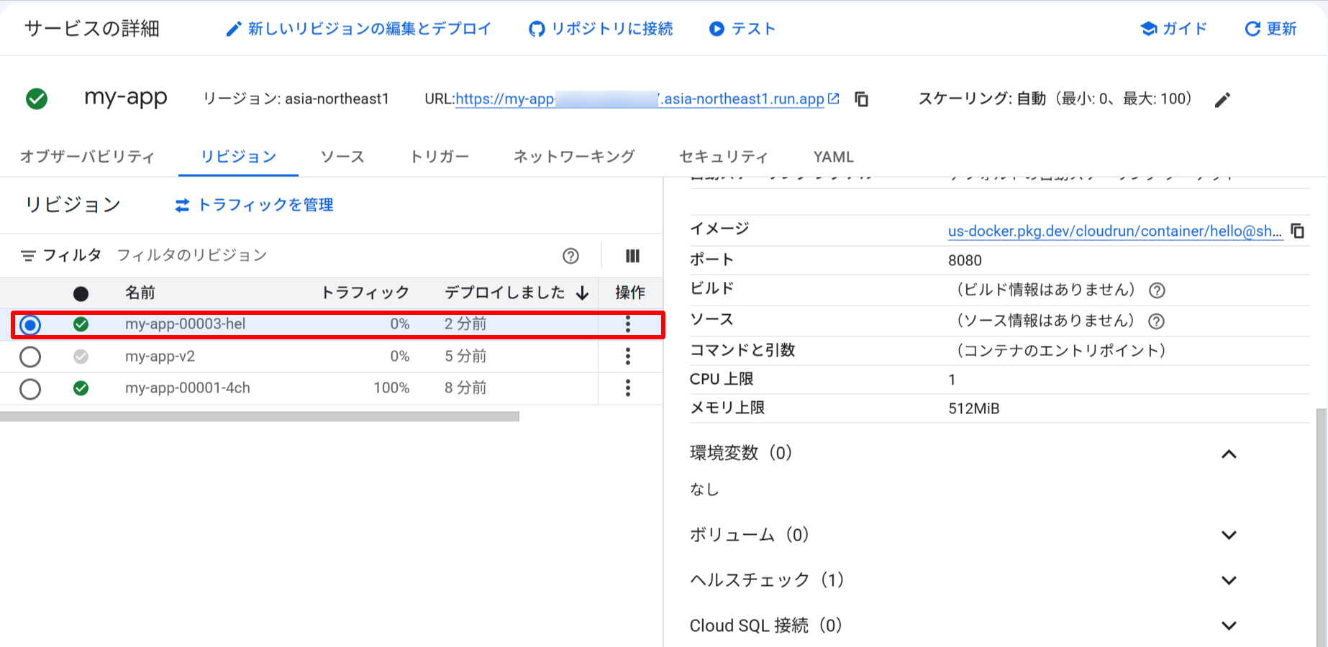Click the filter lines icon
1328x647 pixels.
pyautogui.click(x=28, y=256)
